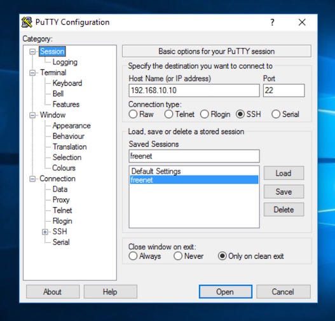The image size is (335, 321).
Task: Click the question mark help icon
Action: (x=272, y=22)
